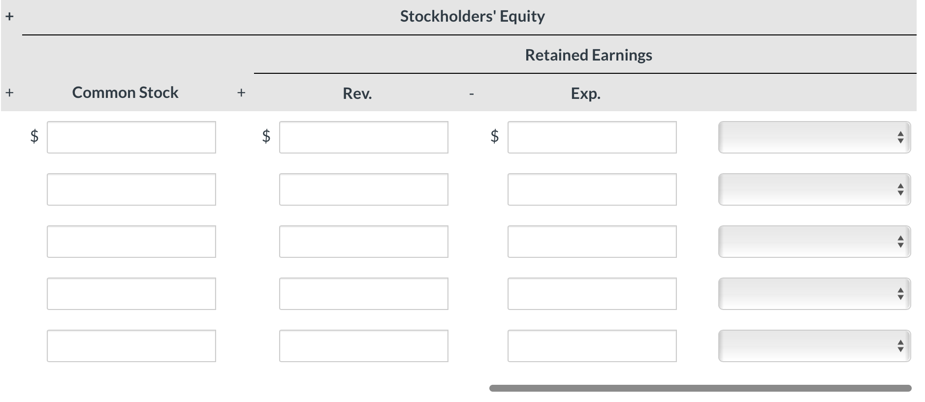Viewport: 925px width, 402px height.
Task: Select the third Exp. amount box
Action: coord(592,242)
